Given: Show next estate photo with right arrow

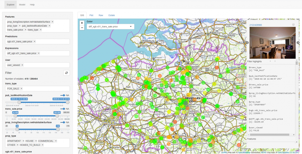Looking at the screenshot, I should point(298,43).
